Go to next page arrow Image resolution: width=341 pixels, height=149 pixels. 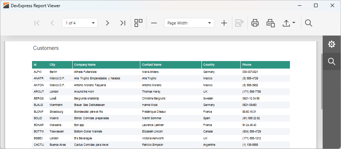(x=107, y=23)
